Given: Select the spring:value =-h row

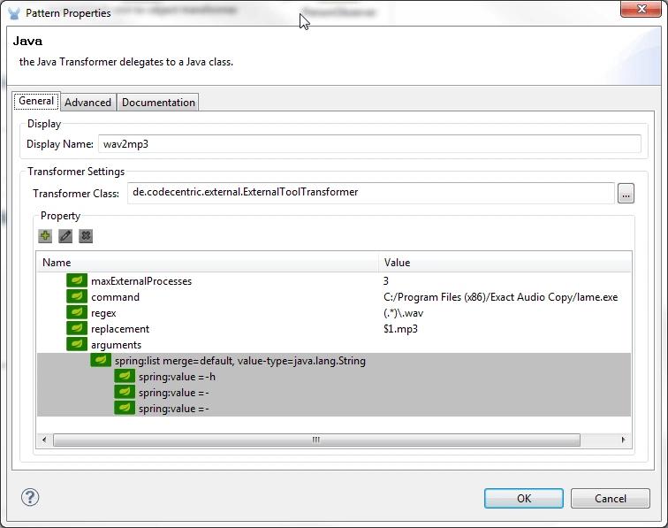Looking at the screenshot, I should [177, 377].
